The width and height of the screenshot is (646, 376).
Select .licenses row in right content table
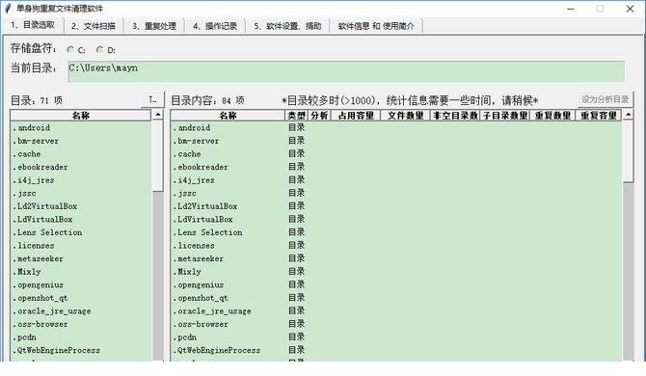396,246
